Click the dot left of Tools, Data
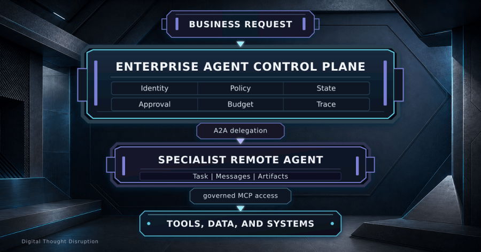This screenshot has width=481, height=252. click(x=149, y=224)
